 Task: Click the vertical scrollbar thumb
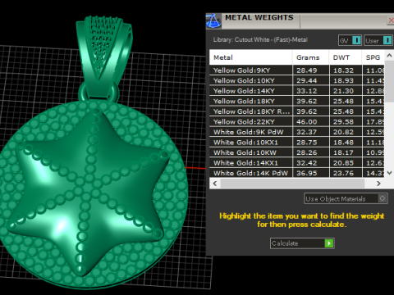pyautogui.click(x=389, y=81)
